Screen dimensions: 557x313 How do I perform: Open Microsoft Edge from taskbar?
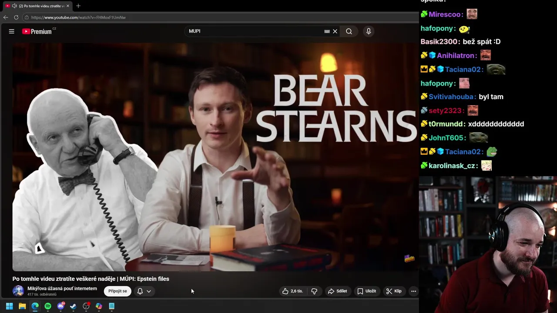35,306
